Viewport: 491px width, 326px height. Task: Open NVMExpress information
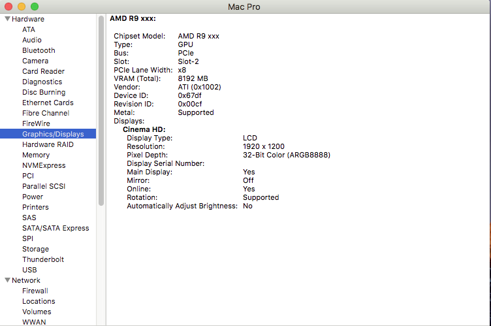44,165
